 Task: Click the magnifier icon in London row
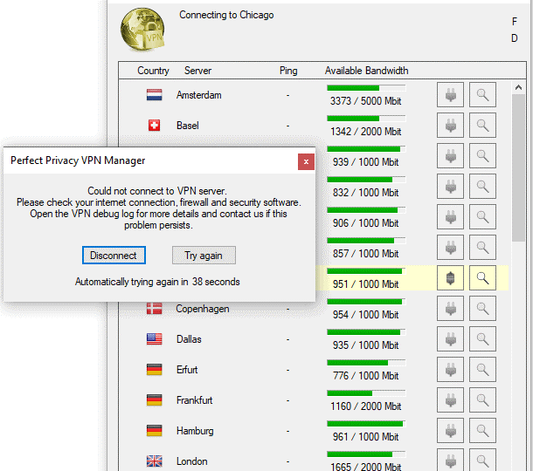(x=482, y=461)
